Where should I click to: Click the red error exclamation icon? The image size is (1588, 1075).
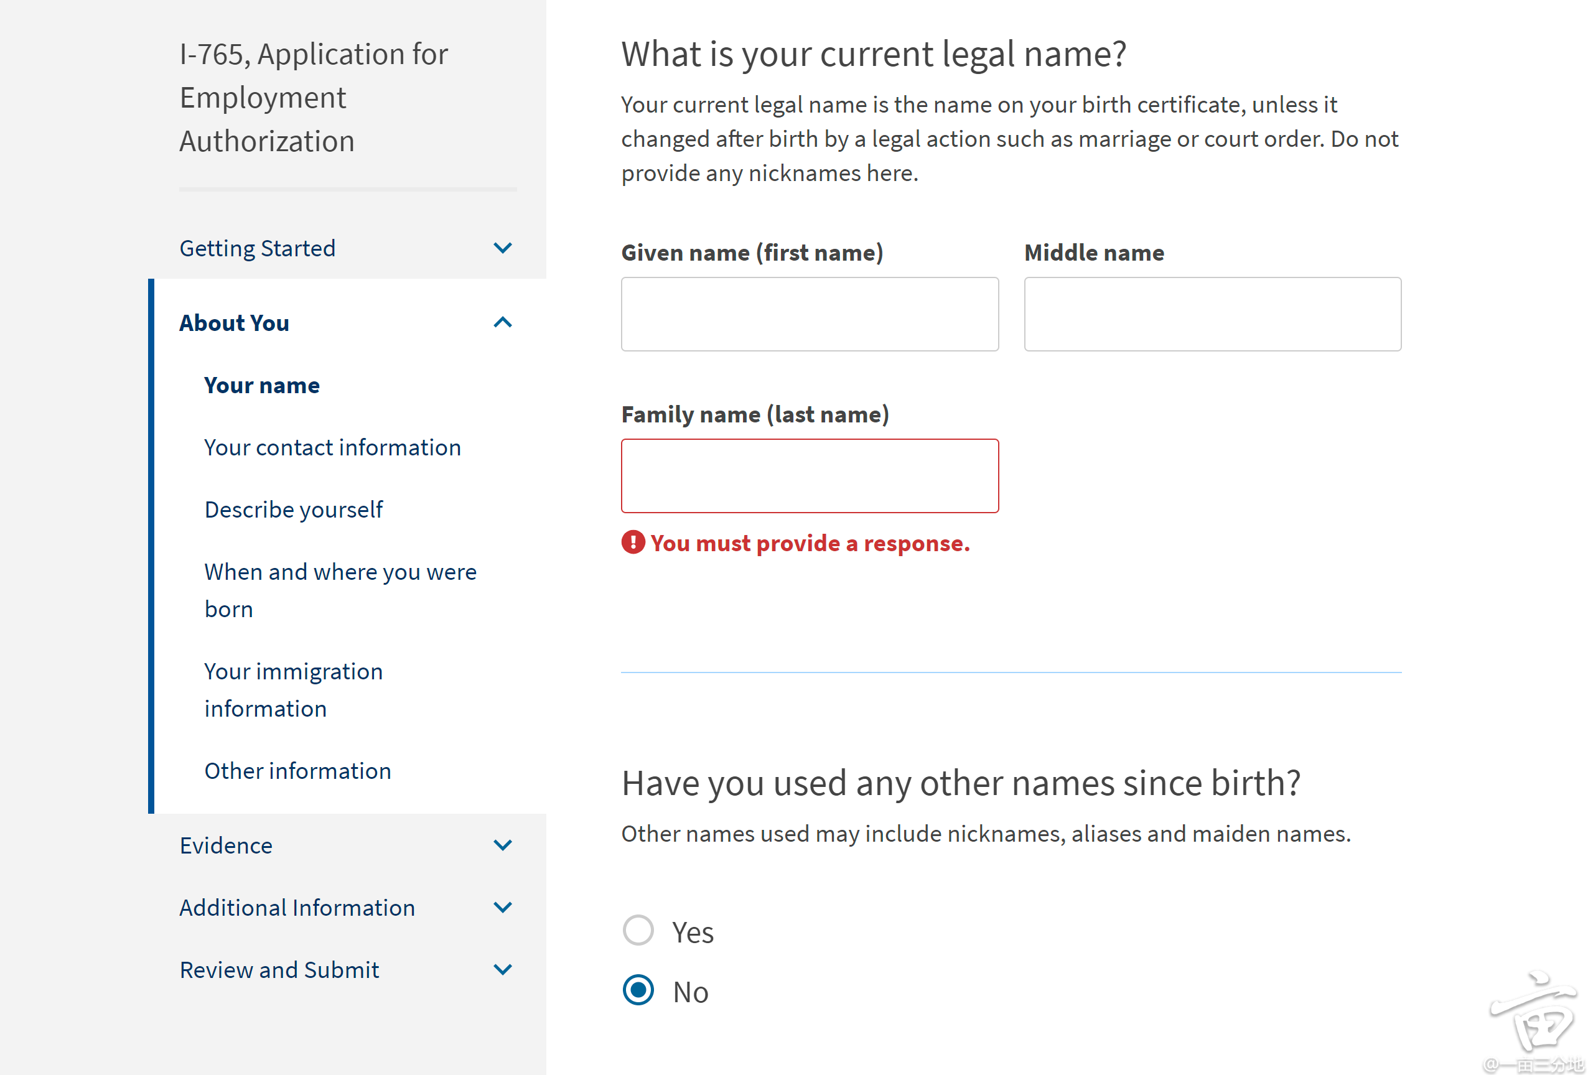[x=633, y=542]
